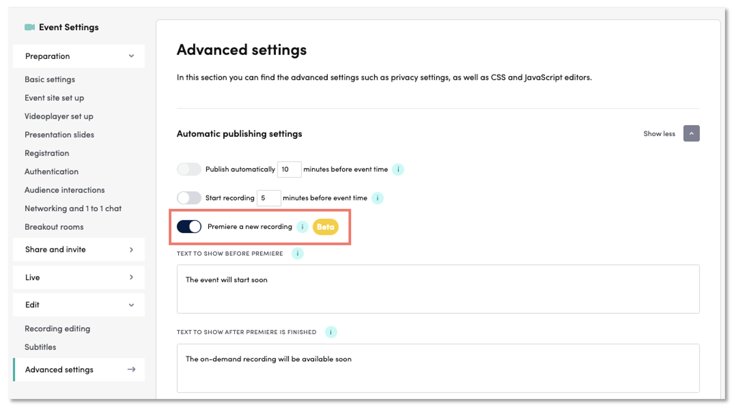Click info icon beside Publish automatically

[398, 169]
